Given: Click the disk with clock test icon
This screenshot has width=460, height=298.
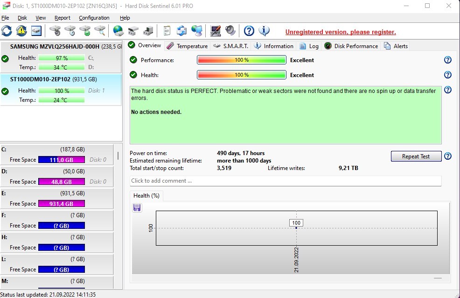Looking at the screenshot, I should (70, 31).
